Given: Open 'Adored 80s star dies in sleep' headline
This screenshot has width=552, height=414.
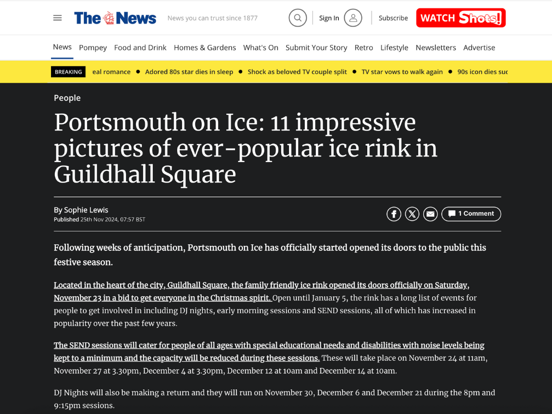Looking at the screenshot, I should (x=189, y=72).
